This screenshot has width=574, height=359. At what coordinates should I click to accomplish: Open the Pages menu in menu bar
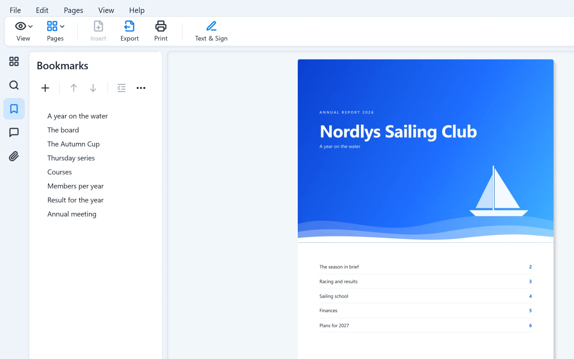click(x=74, y=10)
